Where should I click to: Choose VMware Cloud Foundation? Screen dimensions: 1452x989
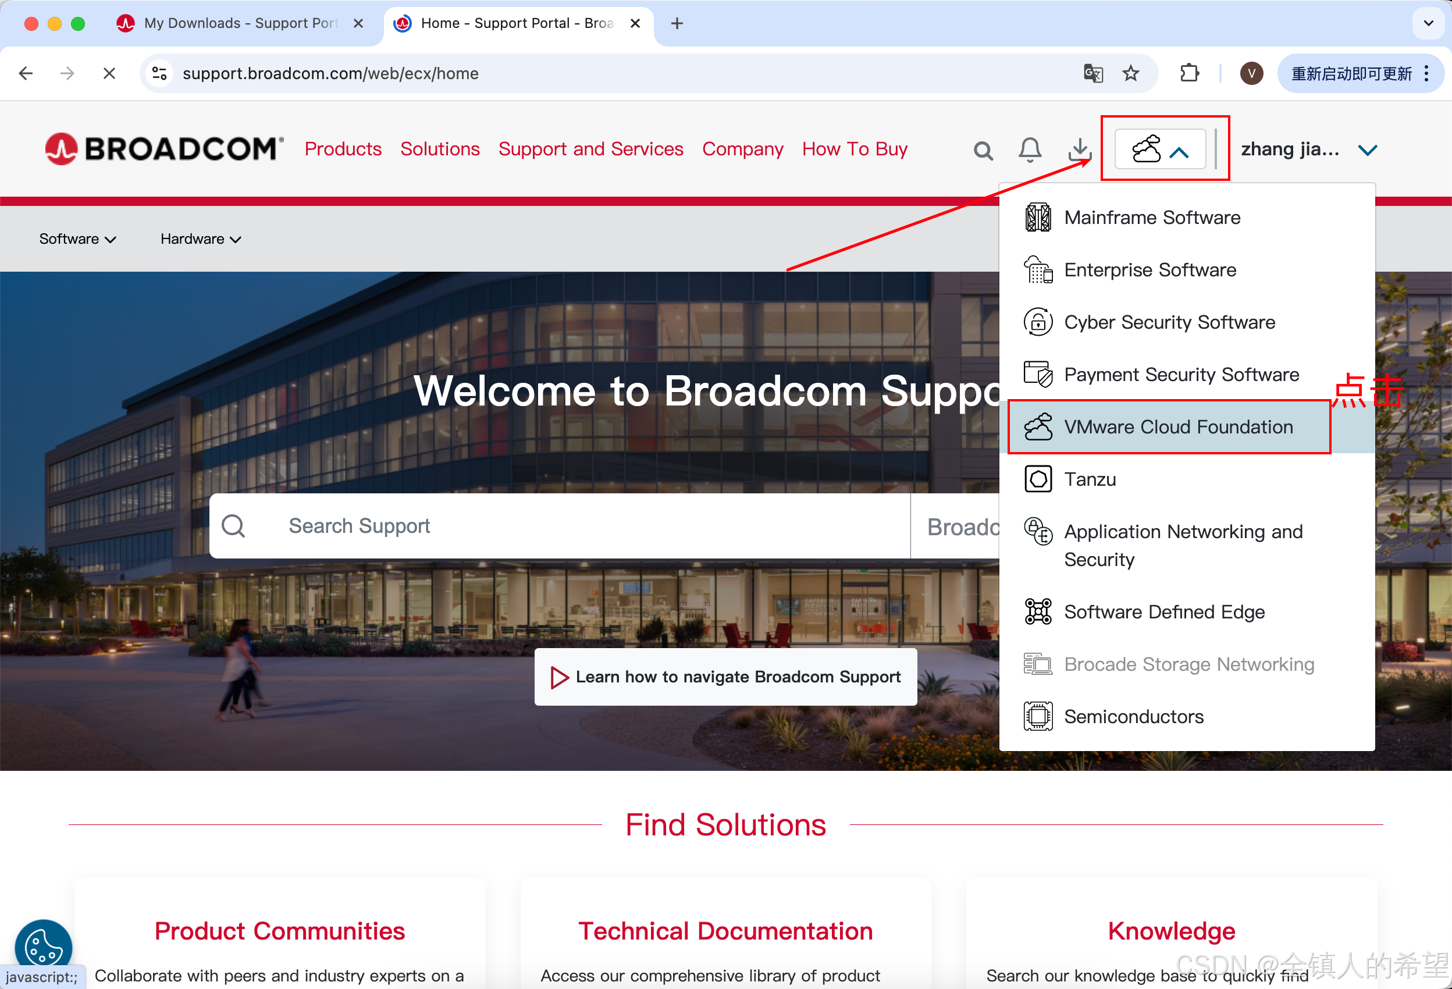[x=1187, y=428]
